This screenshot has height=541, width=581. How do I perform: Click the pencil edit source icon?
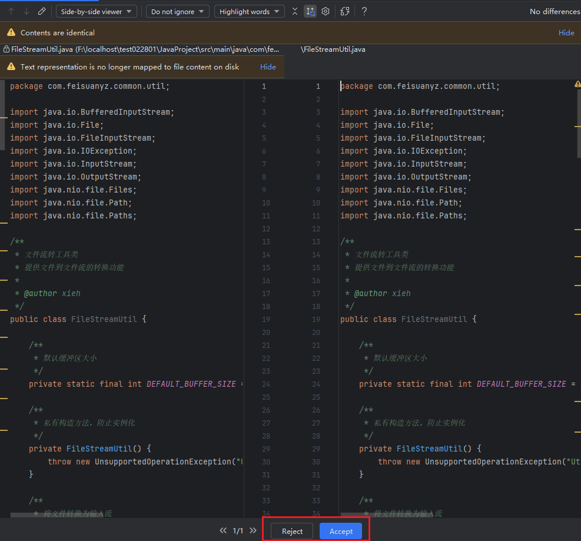click(x=41, y=11)
